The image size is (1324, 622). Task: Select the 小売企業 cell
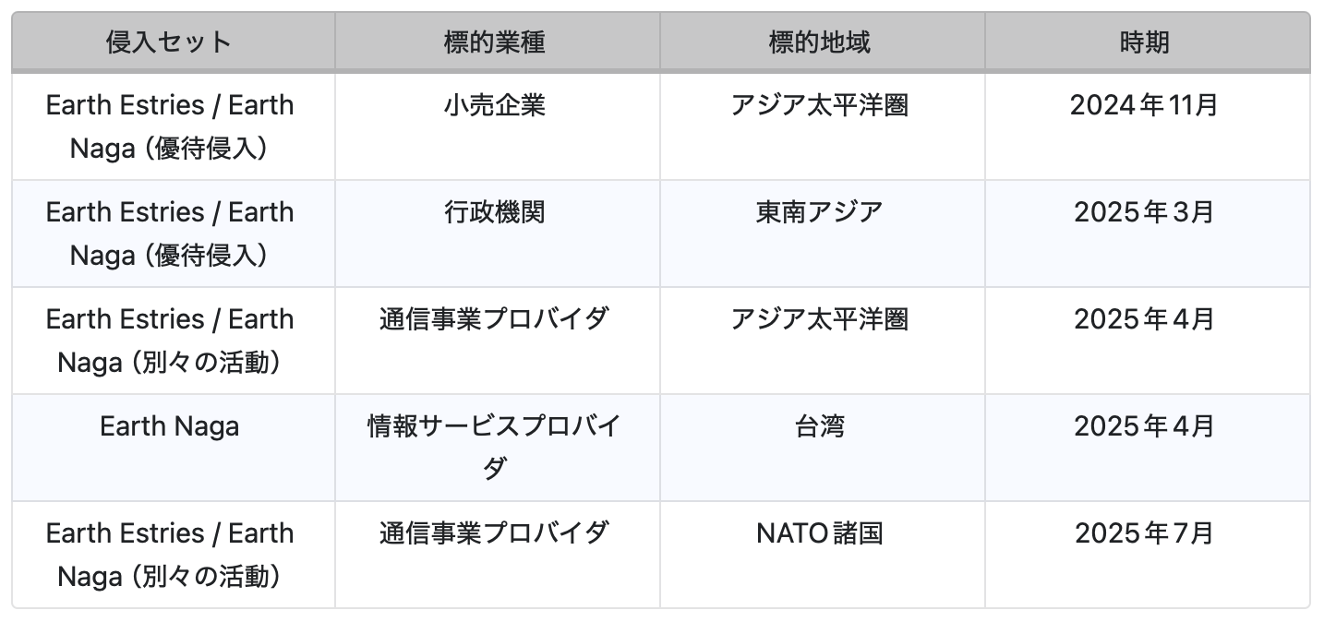[495, 105]
